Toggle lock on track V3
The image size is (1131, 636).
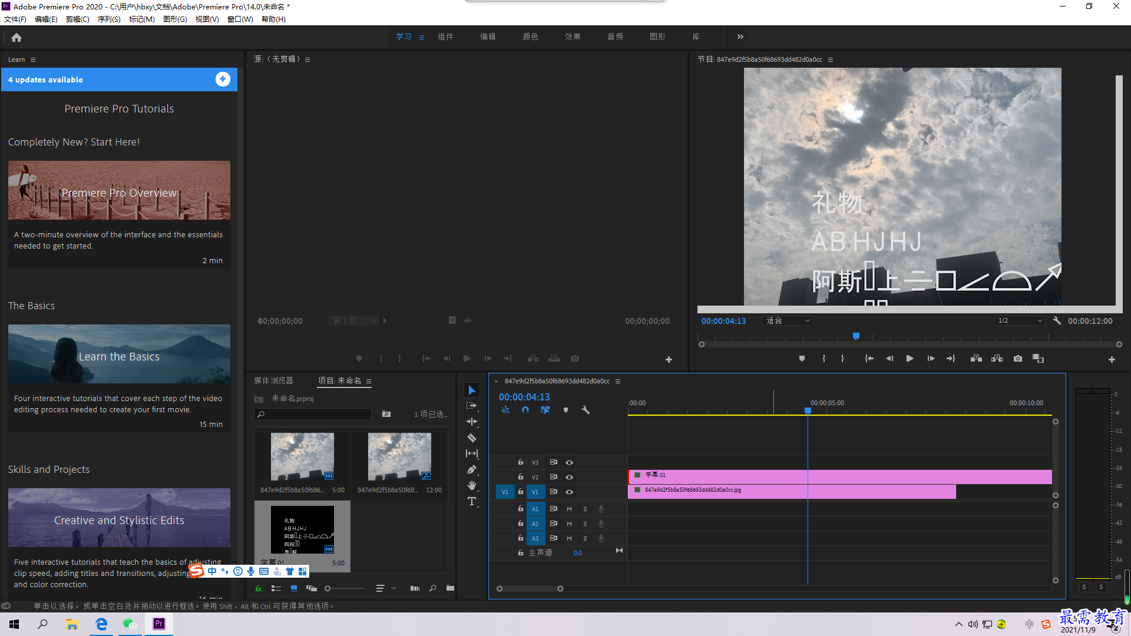(x=521, y=462)
